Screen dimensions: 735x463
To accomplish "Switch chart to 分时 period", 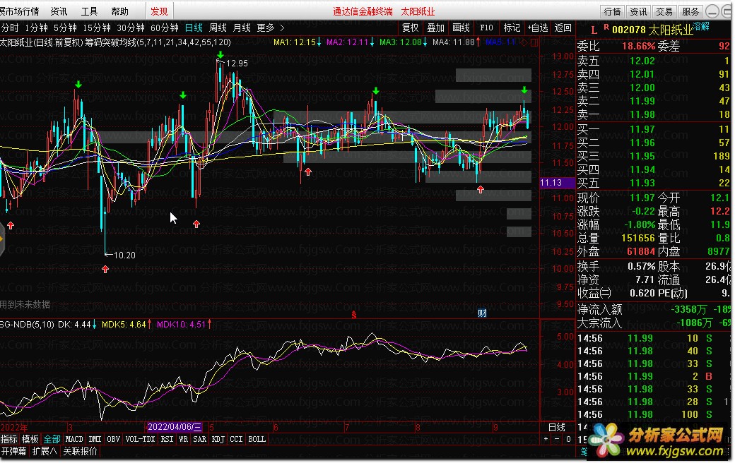I will [x=10, y=28].
